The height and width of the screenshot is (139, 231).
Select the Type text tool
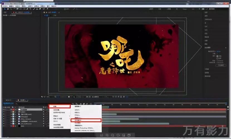pos(31,9)
